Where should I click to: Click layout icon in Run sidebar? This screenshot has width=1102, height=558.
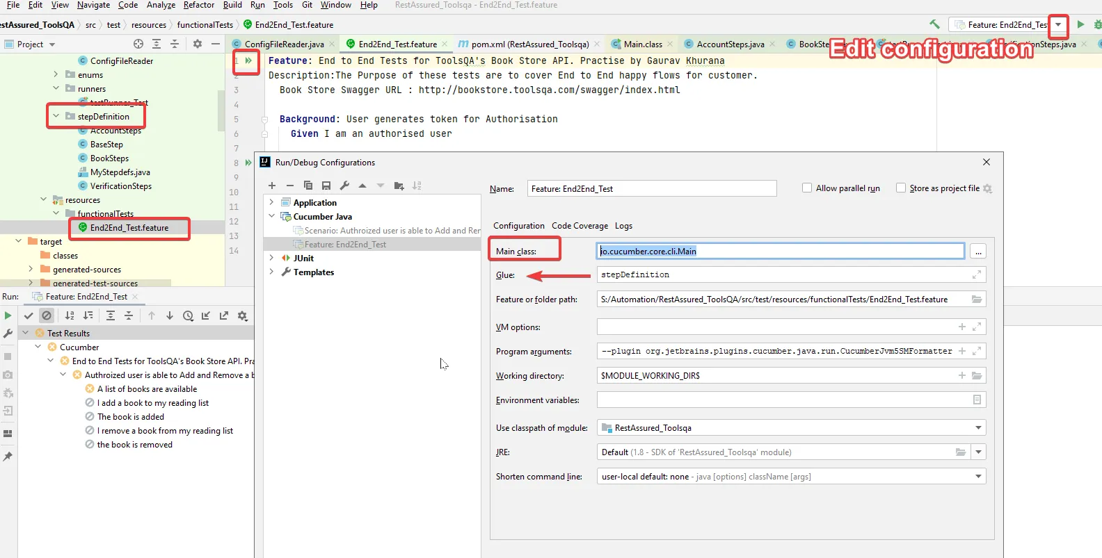click(8, 434)
